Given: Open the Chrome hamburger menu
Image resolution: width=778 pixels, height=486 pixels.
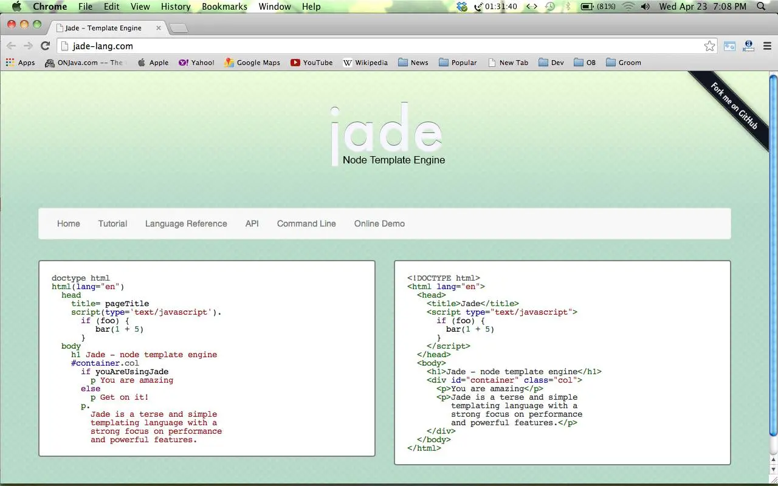Looking at the screenshot, I should click(767, 46).
